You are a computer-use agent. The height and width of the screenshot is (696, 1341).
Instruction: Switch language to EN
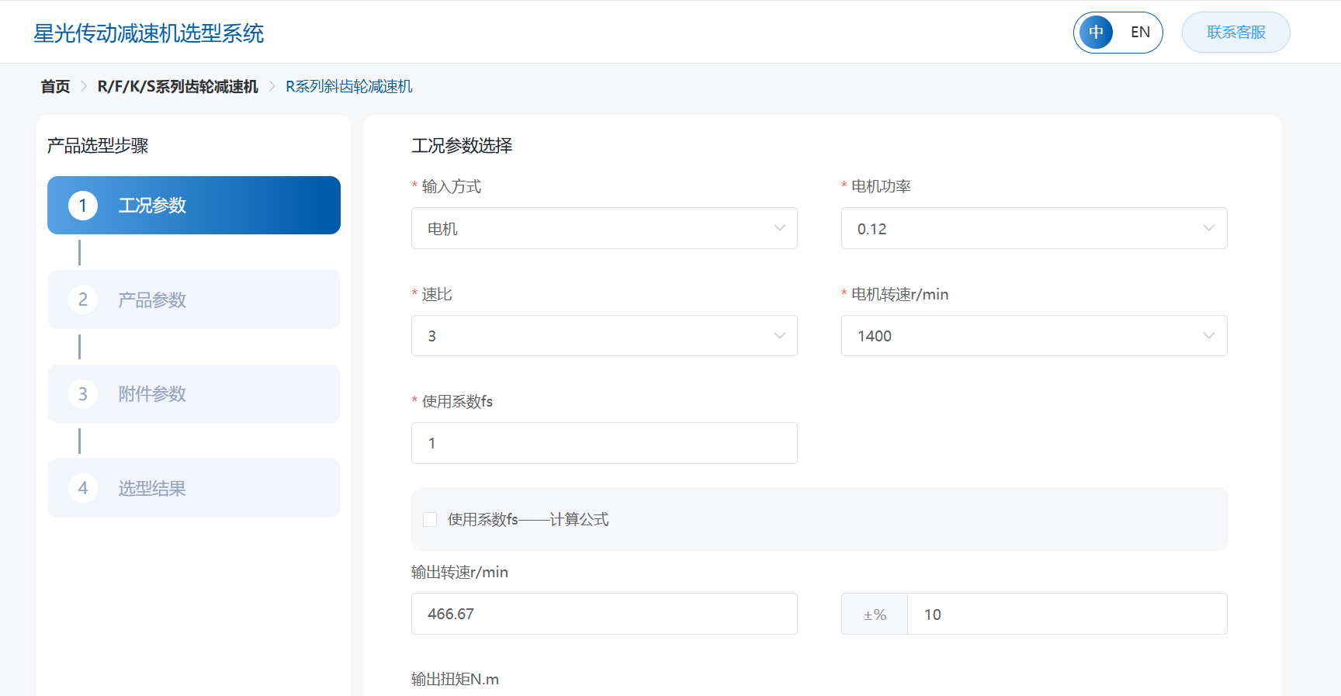pos(1140,33)
